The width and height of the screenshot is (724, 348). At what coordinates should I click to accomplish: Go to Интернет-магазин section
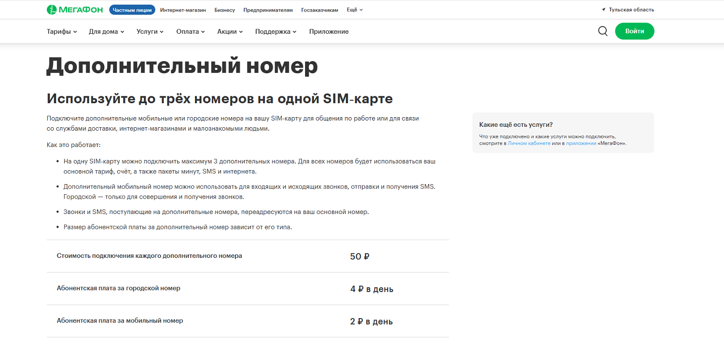tap(183, 10)
